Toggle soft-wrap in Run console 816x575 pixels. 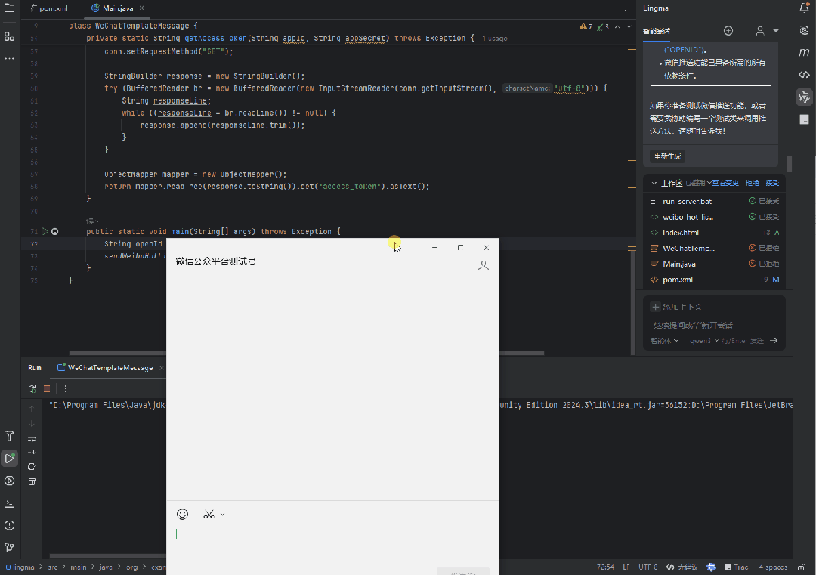(x=32, y=439)
